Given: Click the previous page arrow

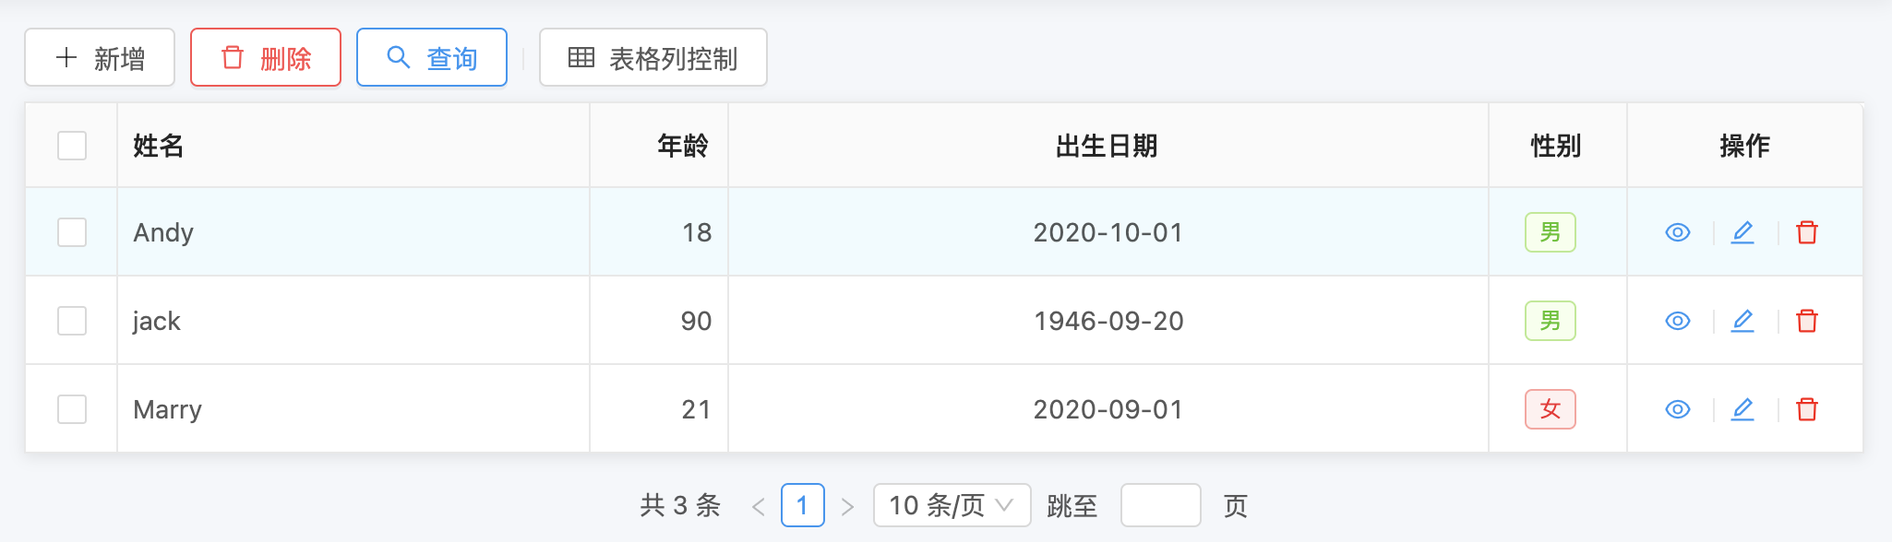Looking at the screenshot, I should 759,505.
